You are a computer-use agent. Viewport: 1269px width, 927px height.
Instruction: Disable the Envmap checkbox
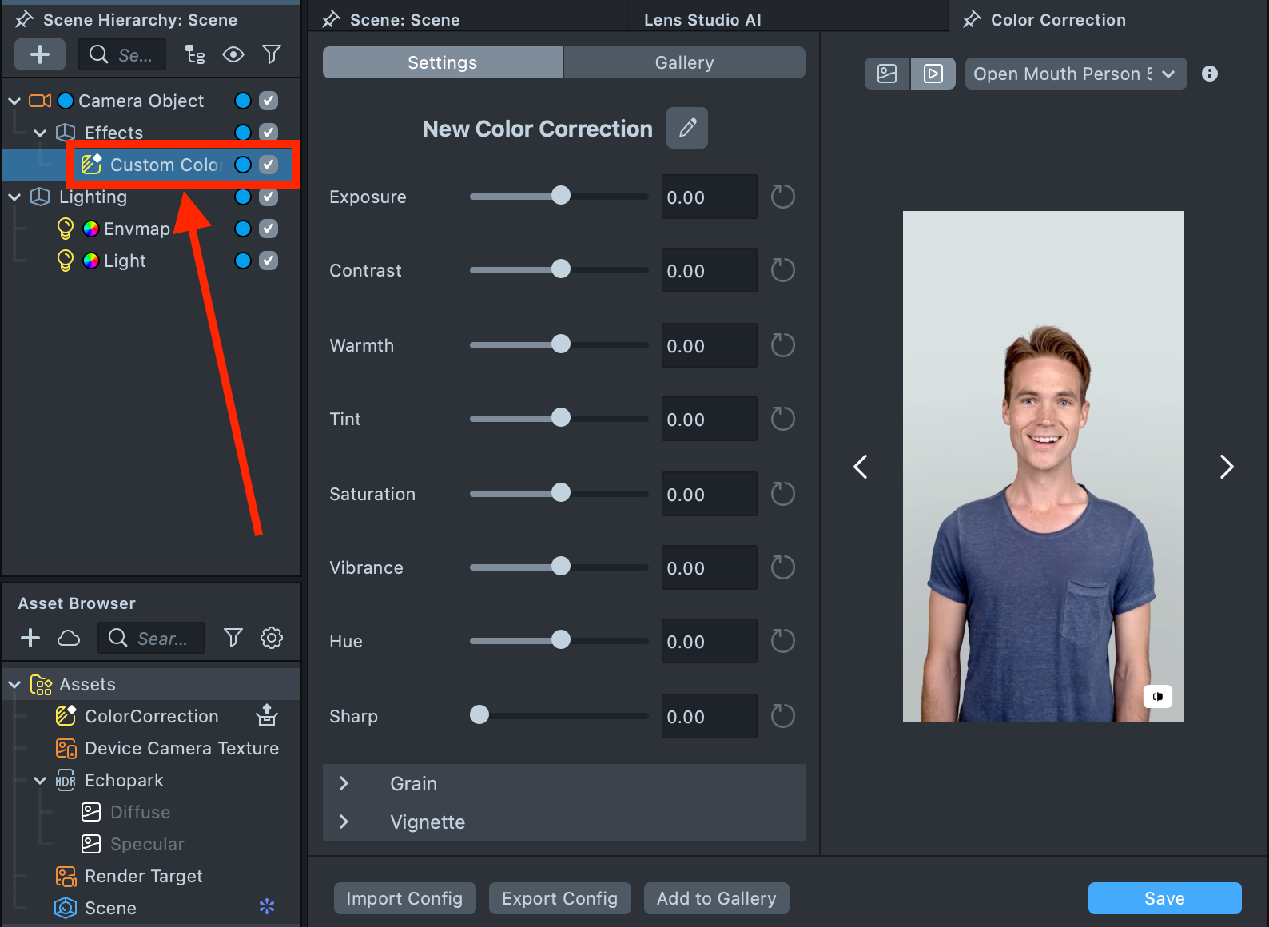point(269,229)
